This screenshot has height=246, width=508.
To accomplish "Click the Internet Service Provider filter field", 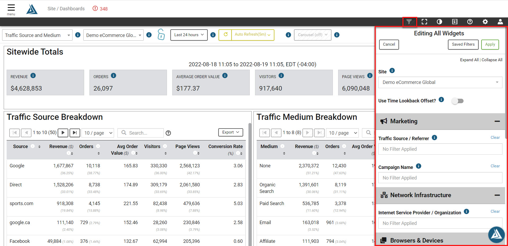I will point(440,223).
